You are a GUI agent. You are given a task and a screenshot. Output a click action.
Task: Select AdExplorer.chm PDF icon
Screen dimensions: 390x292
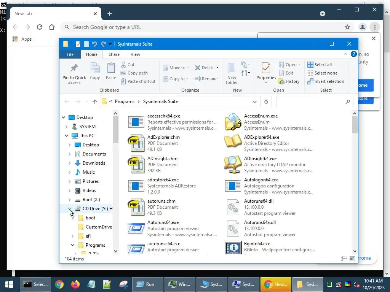136,143
